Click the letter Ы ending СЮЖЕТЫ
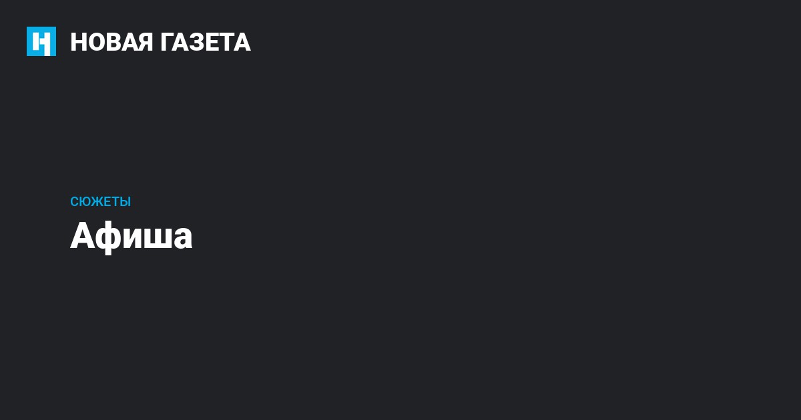Viewport: 801px width, 420px height. (125, 202)
